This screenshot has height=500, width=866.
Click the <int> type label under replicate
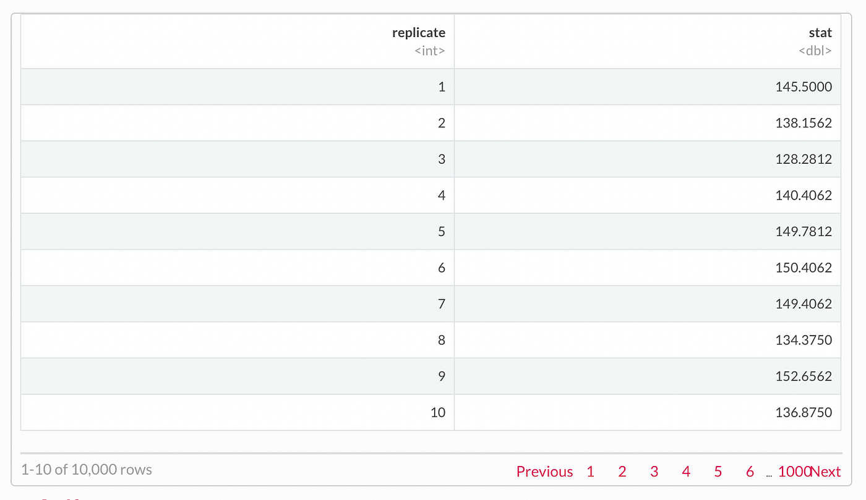click(430, 51)
